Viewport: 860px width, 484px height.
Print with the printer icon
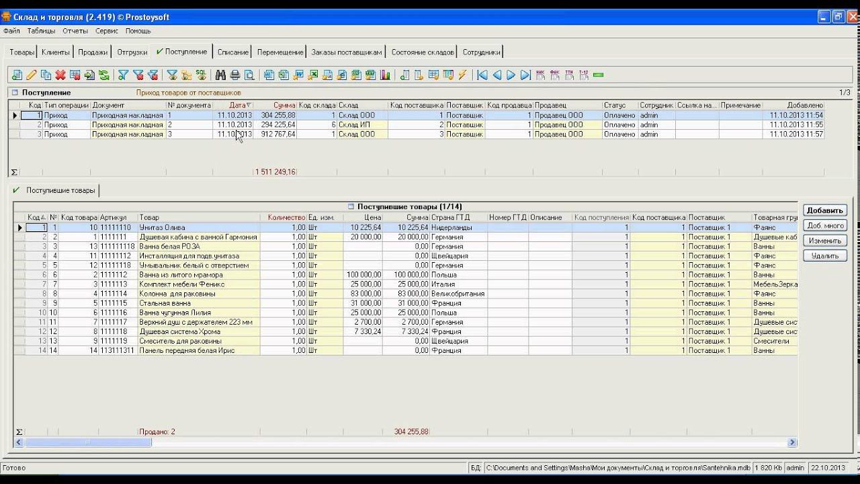235,75
